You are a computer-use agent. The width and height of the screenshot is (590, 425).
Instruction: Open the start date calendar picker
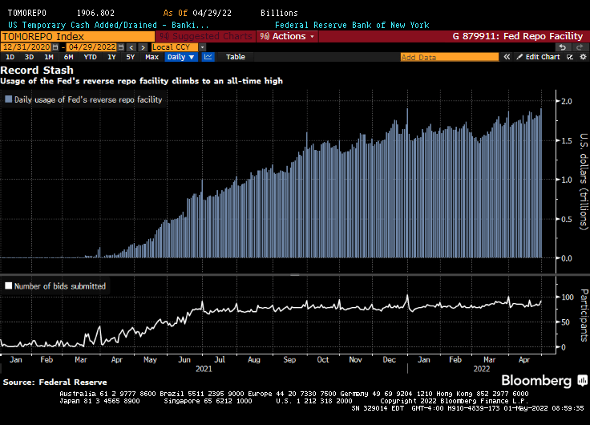[x=54, y=47]
